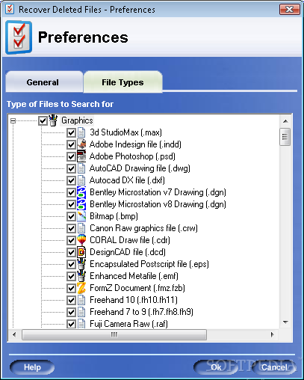Toggle the Fuji Camera Raw (.raf) checkbox

71,324
